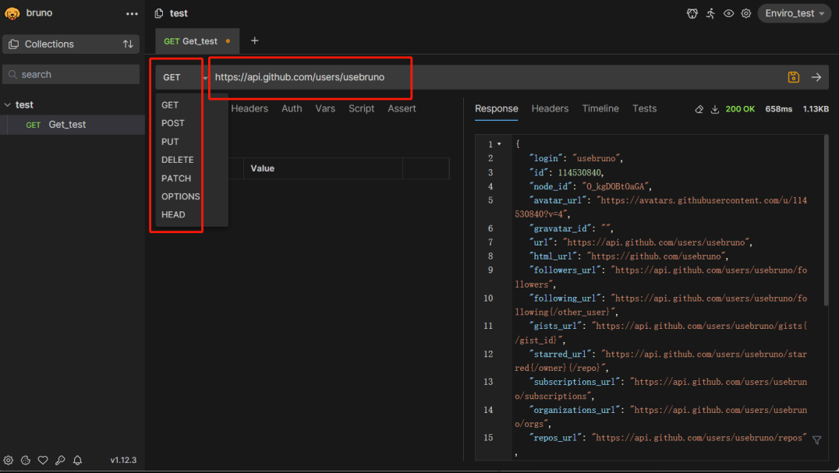Save the request with the save icon
The height and width of the screenshot is (473, 839).
(x=794, y=77)
